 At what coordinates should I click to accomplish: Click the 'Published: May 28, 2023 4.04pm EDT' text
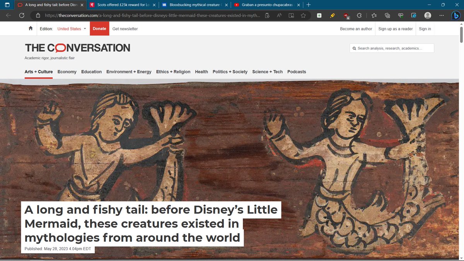pyautogui.click(x=58, y=249)
